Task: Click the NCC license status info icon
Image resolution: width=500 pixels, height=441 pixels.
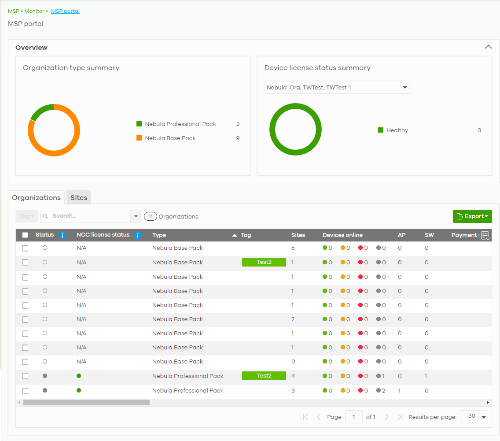Action: [x=137, y=235]
